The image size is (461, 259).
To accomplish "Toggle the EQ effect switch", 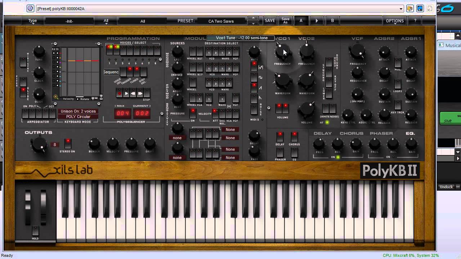I will tap(294, 152).
